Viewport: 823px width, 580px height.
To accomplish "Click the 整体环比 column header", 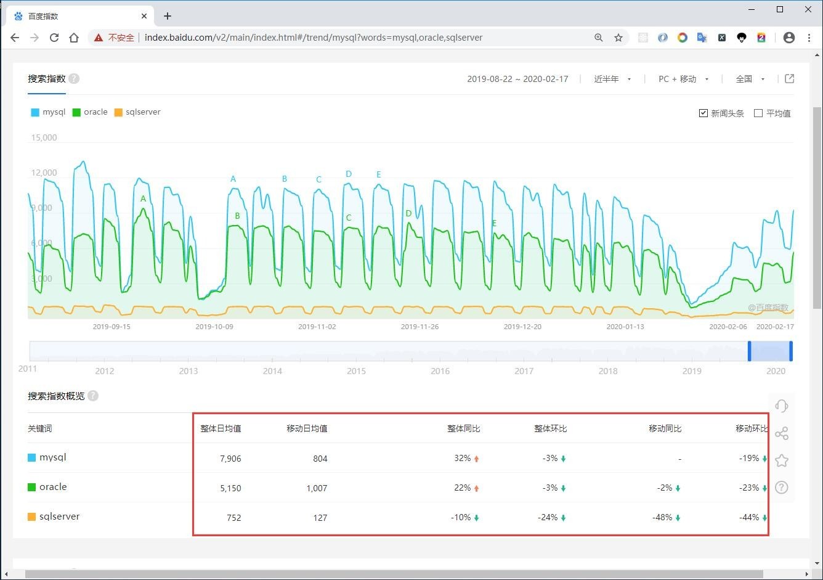I will click(x=550, y=428).
